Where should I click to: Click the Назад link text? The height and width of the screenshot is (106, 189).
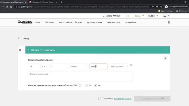pos(25,38)
